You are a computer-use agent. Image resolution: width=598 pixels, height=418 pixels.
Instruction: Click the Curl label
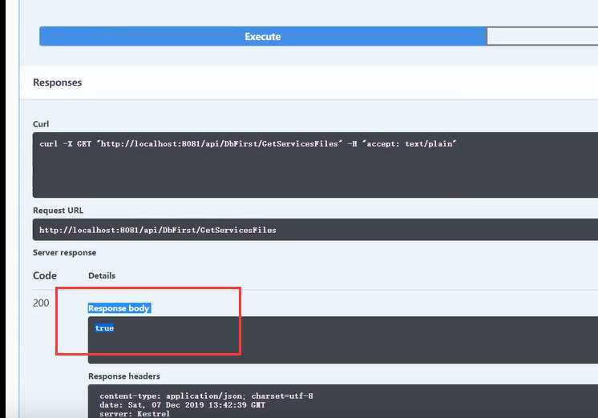tap(41, 124)
